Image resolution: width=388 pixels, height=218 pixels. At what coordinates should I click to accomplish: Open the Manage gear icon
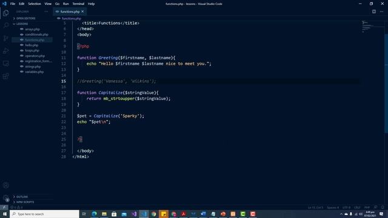point(5,198)
